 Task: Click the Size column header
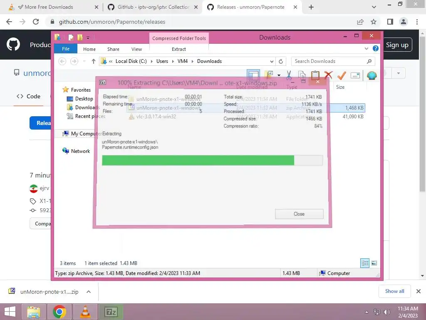340,87
